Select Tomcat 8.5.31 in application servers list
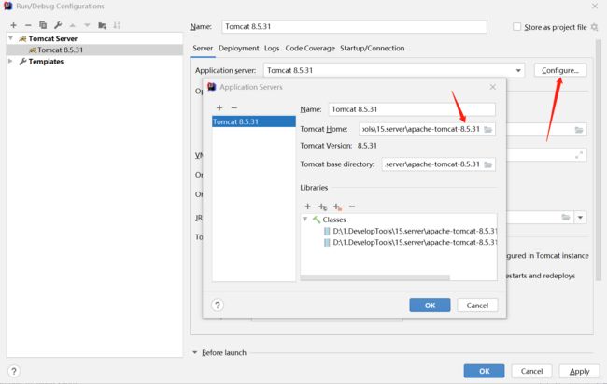This screenshot has height=384, width=607. 254,121
